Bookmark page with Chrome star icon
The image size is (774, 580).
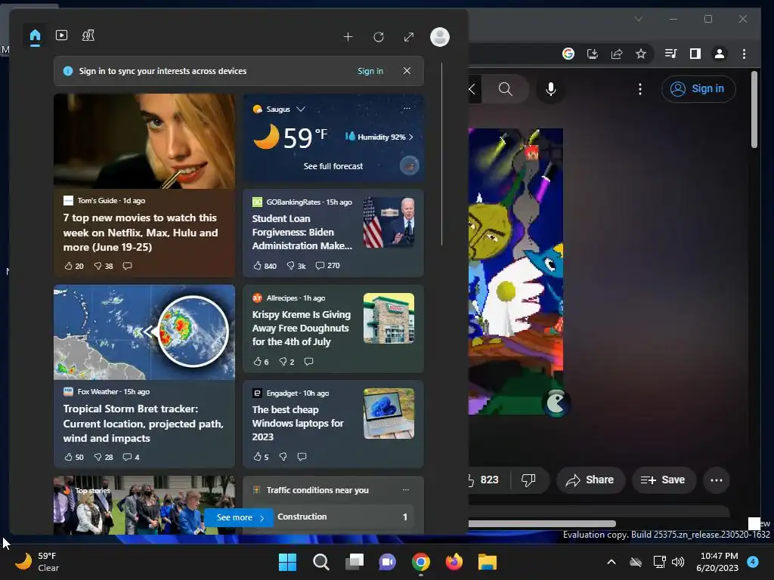(641, 54)
